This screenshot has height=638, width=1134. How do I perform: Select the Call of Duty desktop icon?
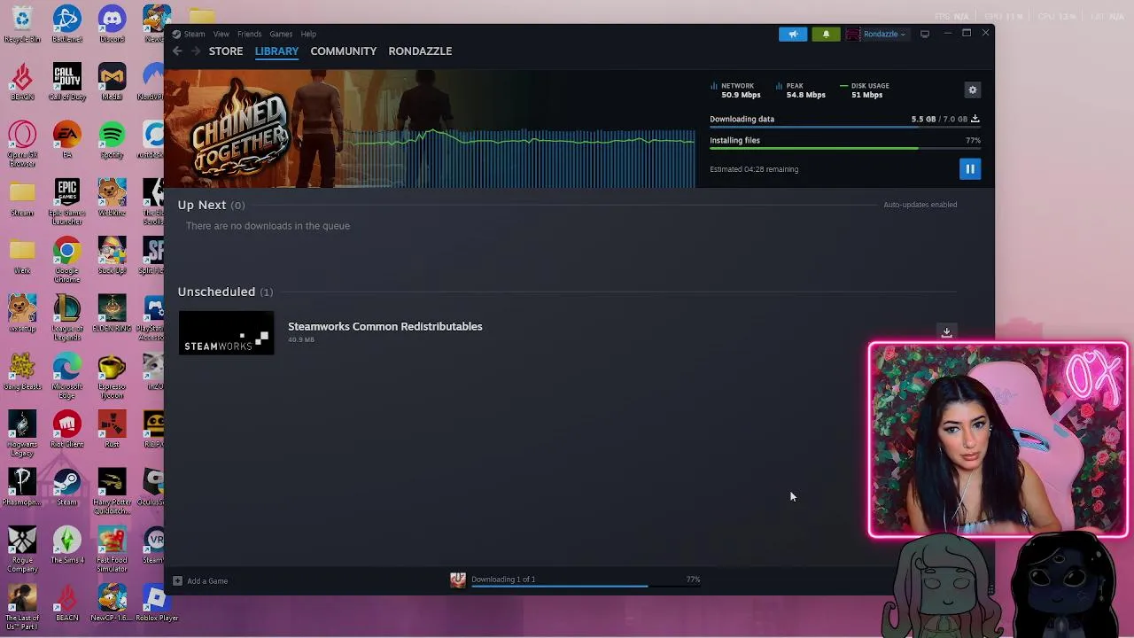click(66, 82)
